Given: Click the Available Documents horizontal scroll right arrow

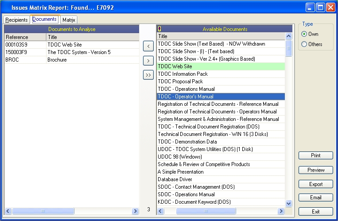Looking at the screenshot, I should [x=281, y=211].
